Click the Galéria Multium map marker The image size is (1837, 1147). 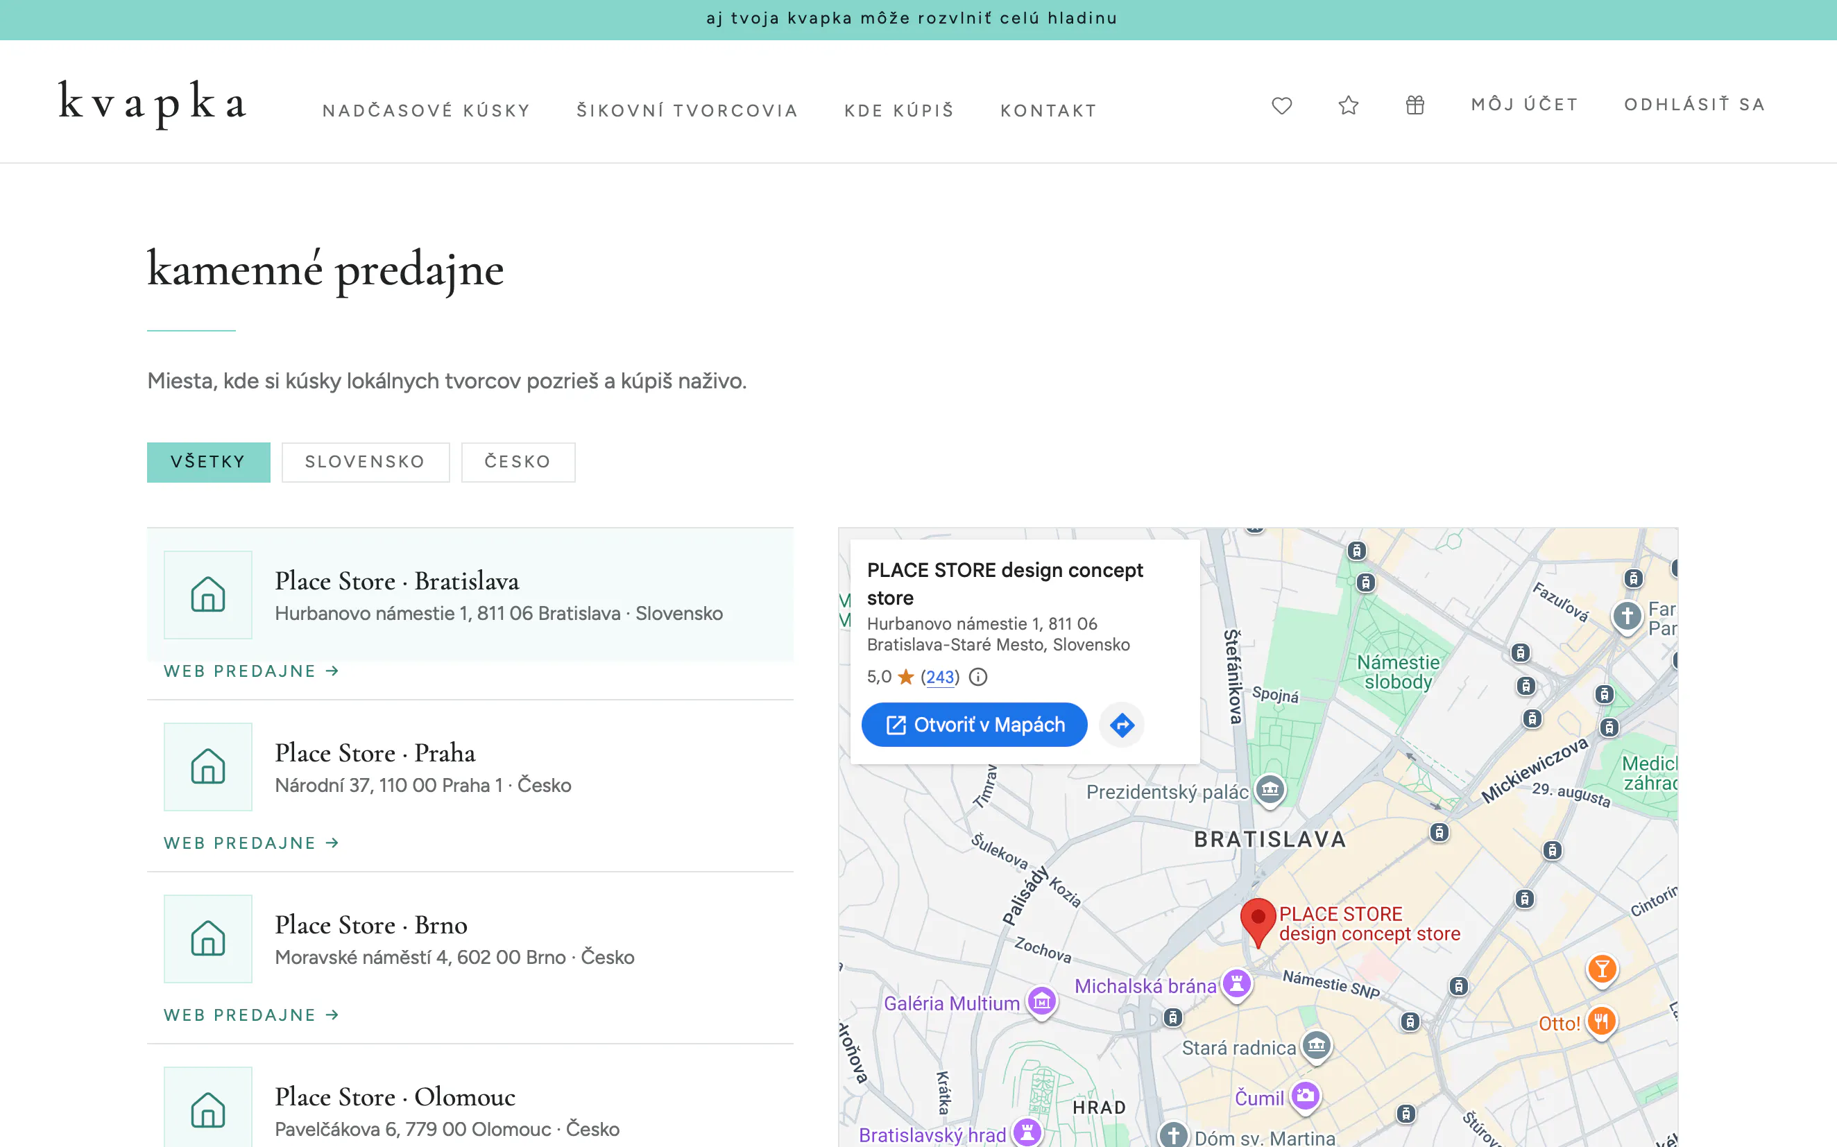tap(1042, 1002)
